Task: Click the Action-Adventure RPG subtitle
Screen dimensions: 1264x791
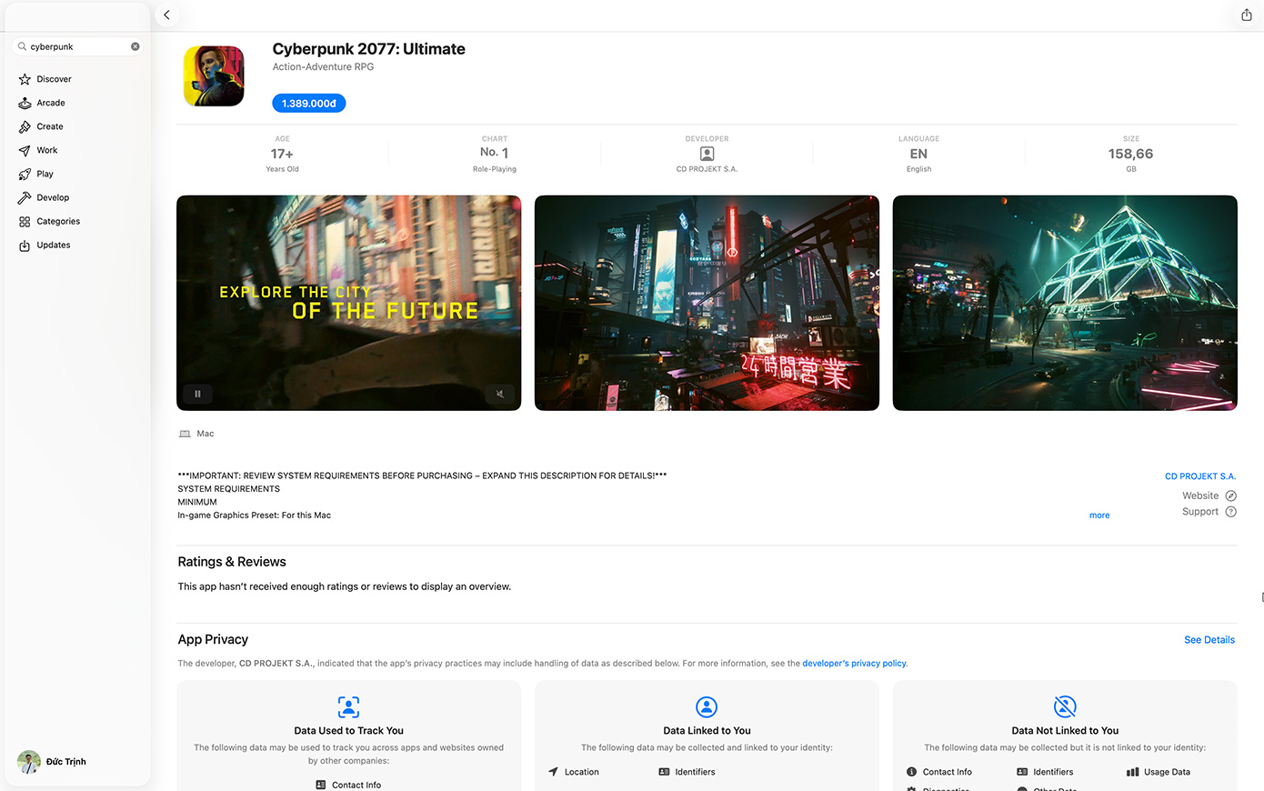Action: point(323,67)
